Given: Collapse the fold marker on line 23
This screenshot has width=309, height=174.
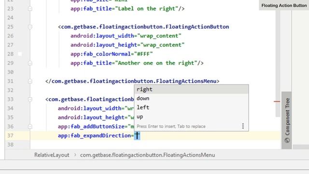Looking at the screenshot, I should 30,9.
